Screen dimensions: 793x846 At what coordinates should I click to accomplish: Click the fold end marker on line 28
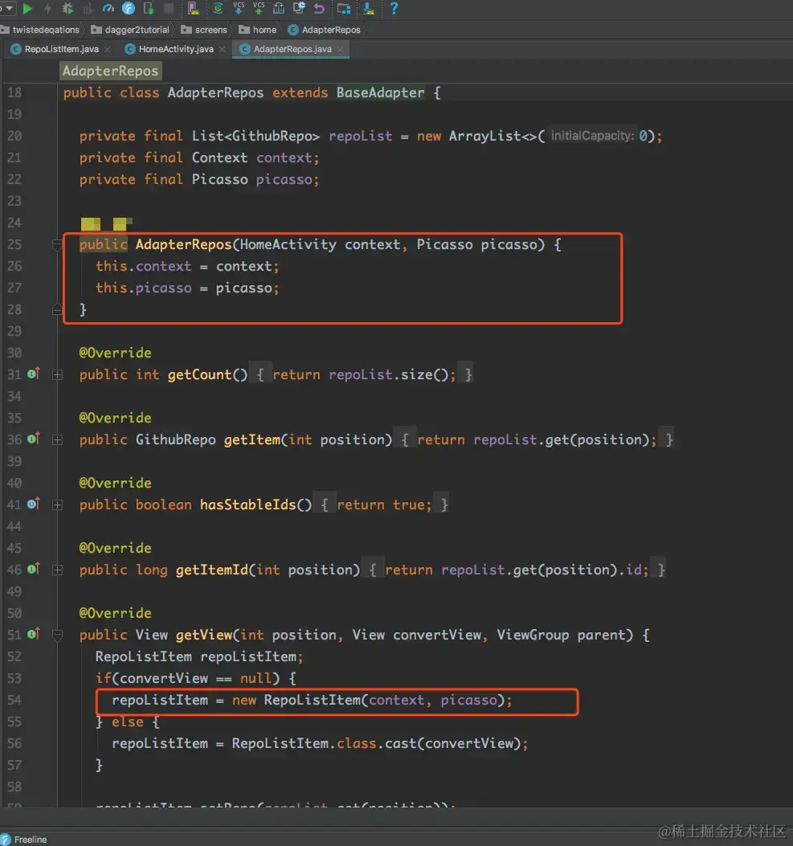click(57, 309)
